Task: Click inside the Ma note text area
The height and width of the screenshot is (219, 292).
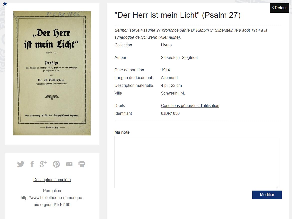Action: pyautogui.click(x=197, y=162)
